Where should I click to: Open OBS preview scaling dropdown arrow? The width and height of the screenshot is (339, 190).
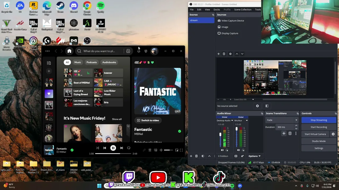[x=253, y=99]
